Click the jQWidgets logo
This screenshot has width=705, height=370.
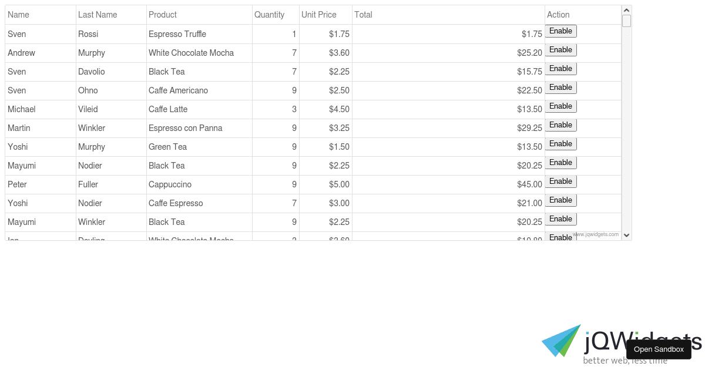[582, 342]
